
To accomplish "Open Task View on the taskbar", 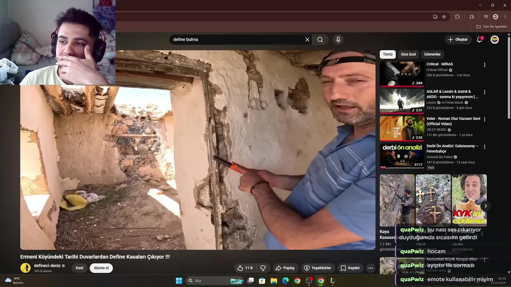I will pos(251,281).
